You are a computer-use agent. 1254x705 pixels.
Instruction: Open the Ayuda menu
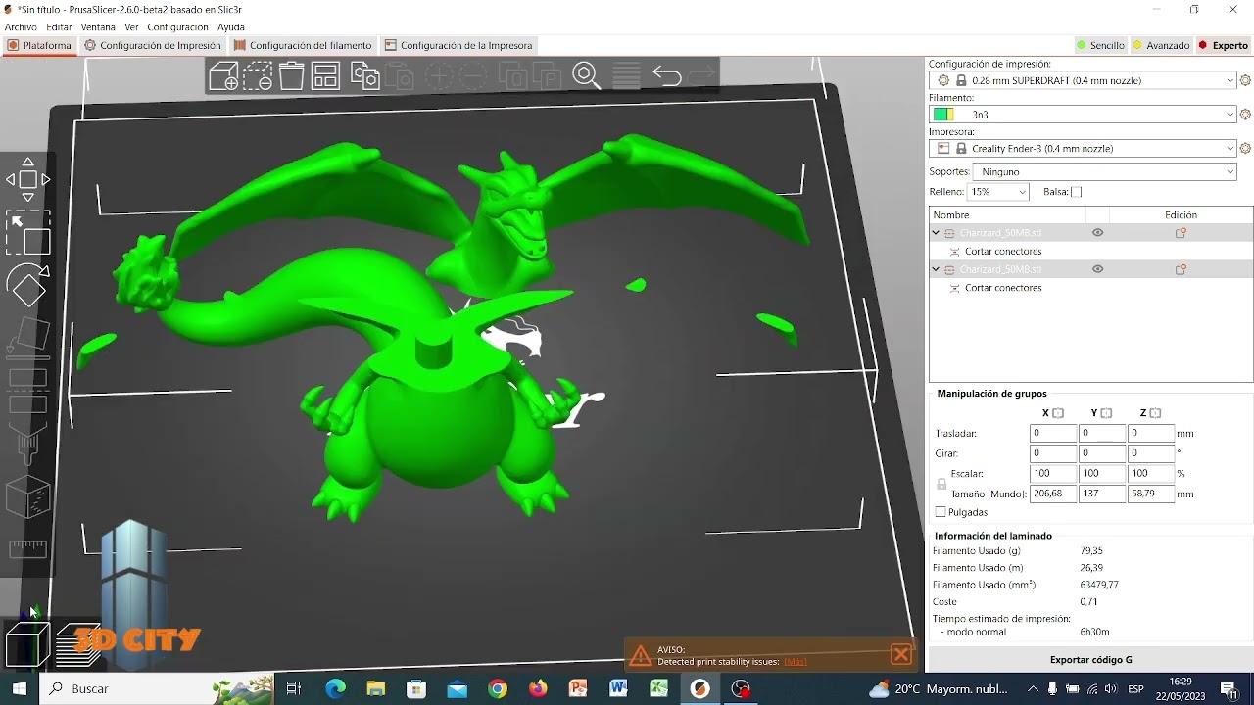pyautogui.click(x=231, y=27)
